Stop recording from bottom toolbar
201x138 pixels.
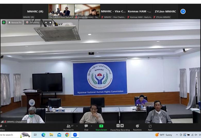122,126
